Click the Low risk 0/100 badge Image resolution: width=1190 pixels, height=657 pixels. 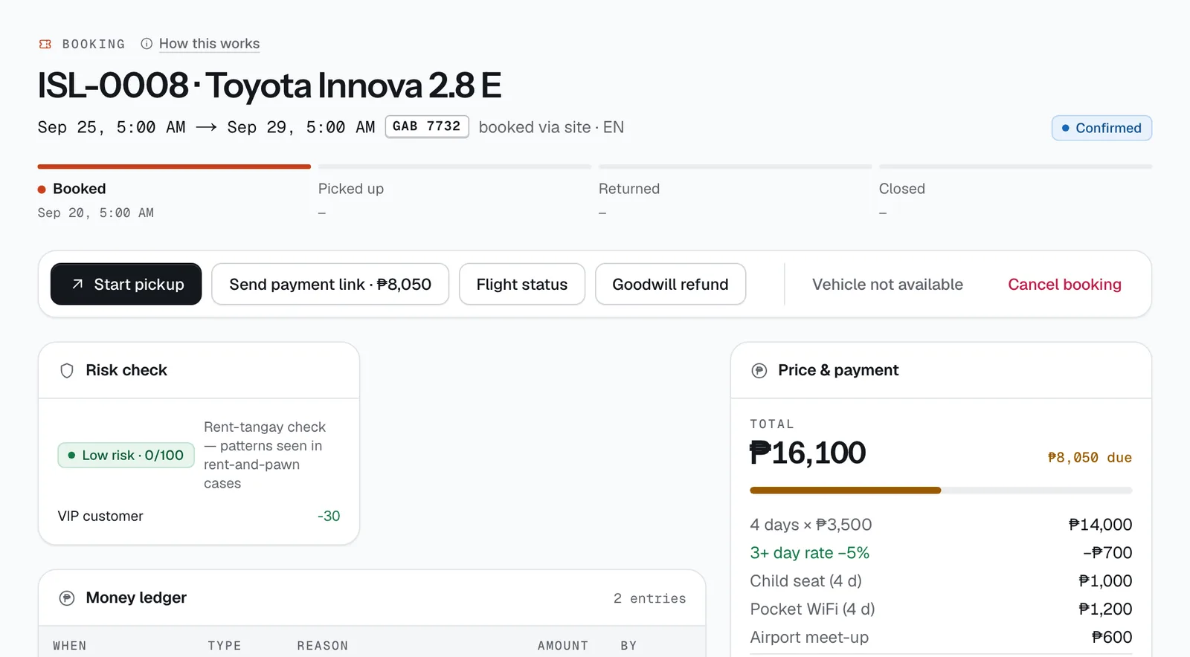[x=126, y=455]
